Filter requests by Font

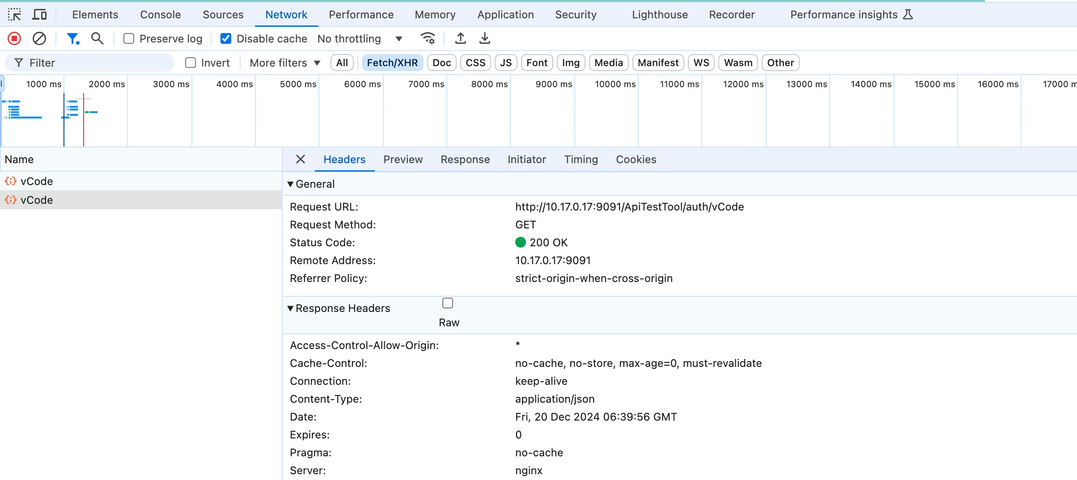537,63
